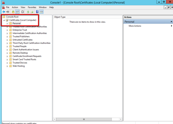Toggle the Show/Hide Action Pane toolbar icon
The width and height of the screenshot is (173, 124).
(x=42, y=12)
